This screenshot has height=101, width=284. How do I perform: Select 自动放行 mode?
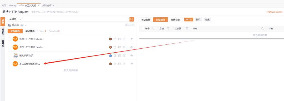160,19
